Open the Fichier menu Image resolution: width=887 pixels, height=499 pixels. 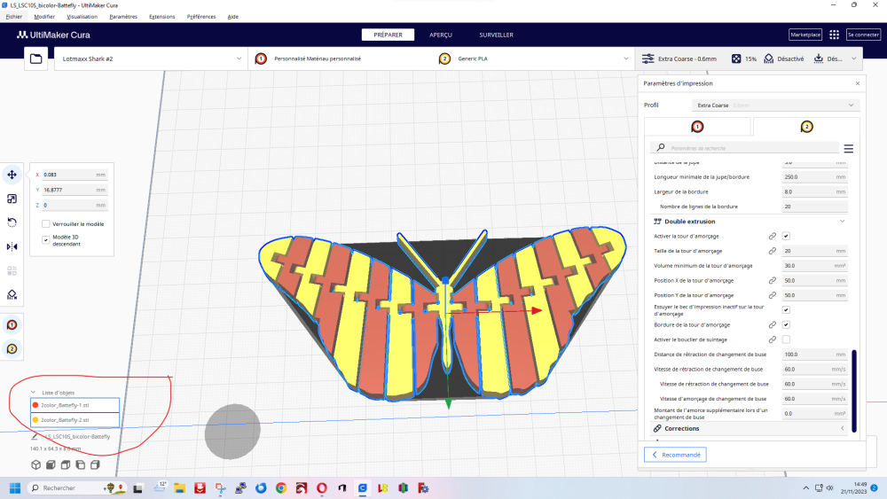(13, 16)
